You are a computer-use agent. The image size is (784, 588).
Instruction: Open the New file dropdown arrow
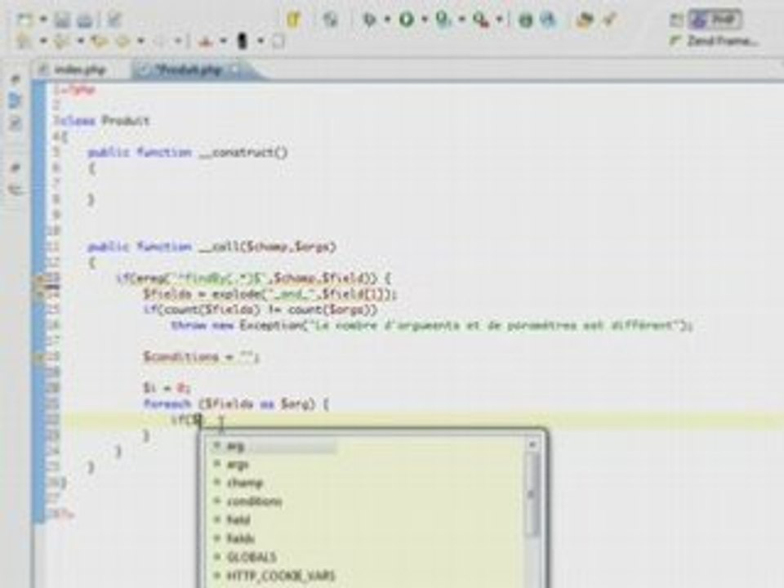click(43, 20)
